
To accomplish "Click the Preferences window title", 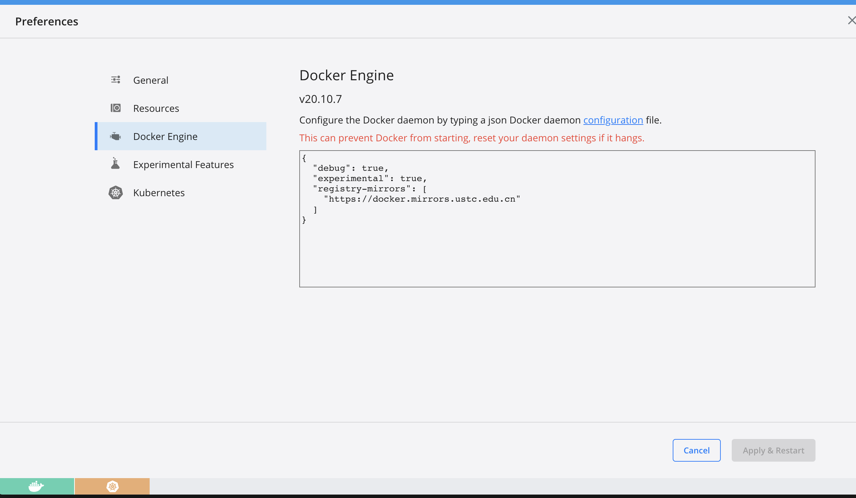I will tap(47, 21).
